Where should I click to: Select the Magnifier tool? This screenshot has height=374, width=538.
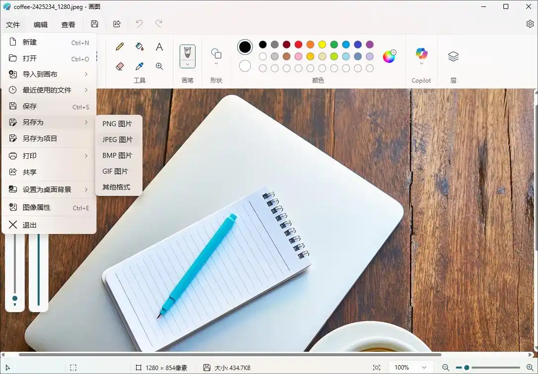point(159,66)
